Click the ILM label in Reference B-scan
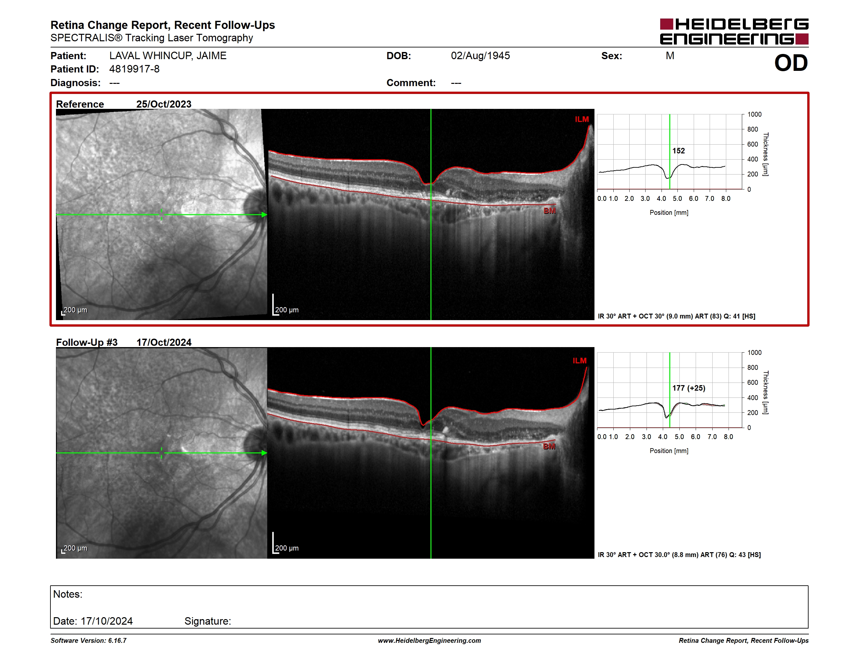 tap(582, 119)
